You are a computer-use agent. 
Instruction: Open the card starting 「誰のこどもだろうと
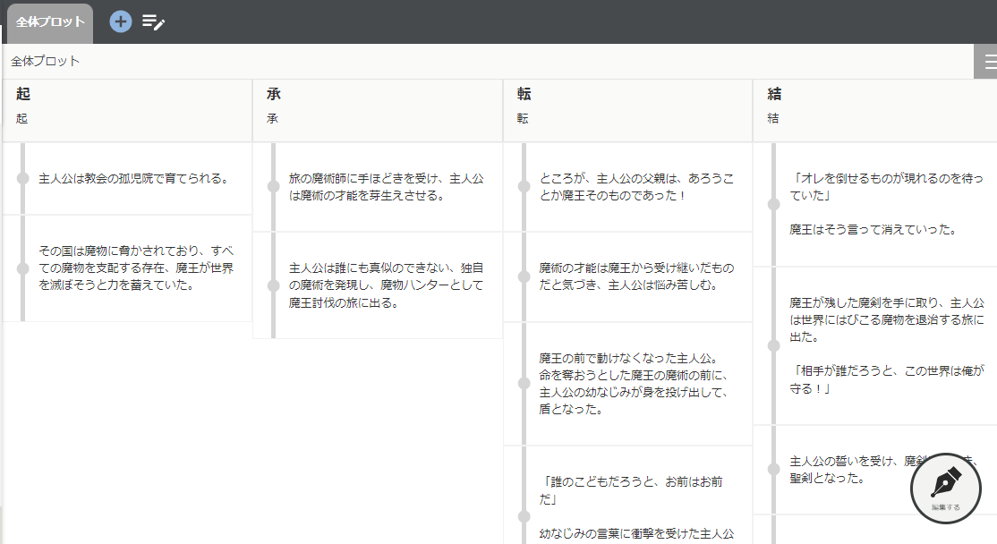pyautogui.click(x=636, y=490)
